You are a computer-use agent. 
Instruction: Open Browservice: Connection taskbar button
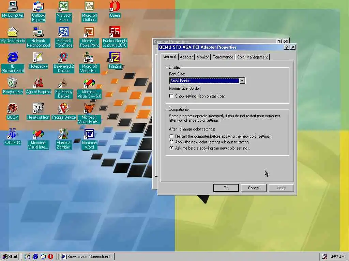coord(87,257)
